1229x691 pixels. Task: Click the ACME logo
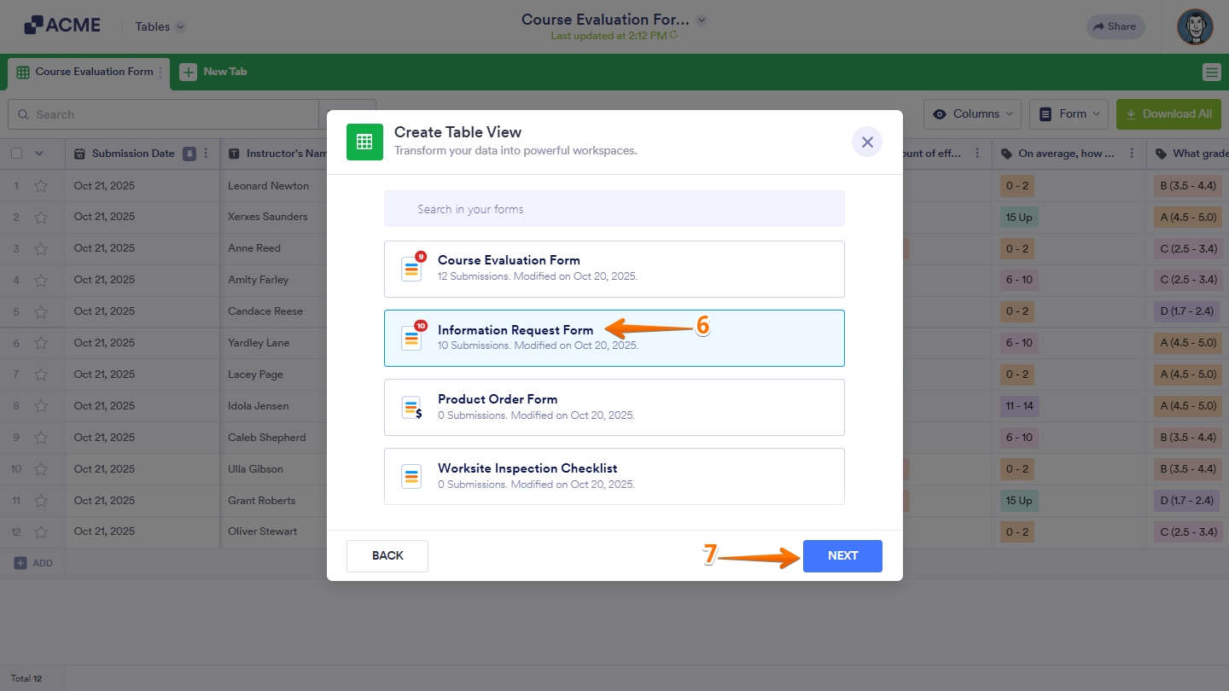pos(62,26)
